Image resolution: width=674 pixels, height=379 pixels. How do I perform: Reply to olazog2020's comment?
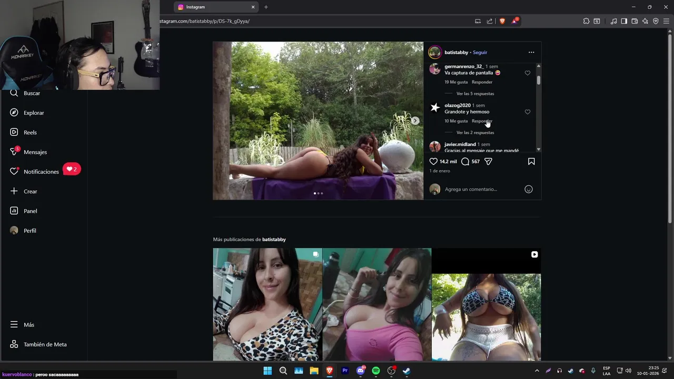(482, 121)
